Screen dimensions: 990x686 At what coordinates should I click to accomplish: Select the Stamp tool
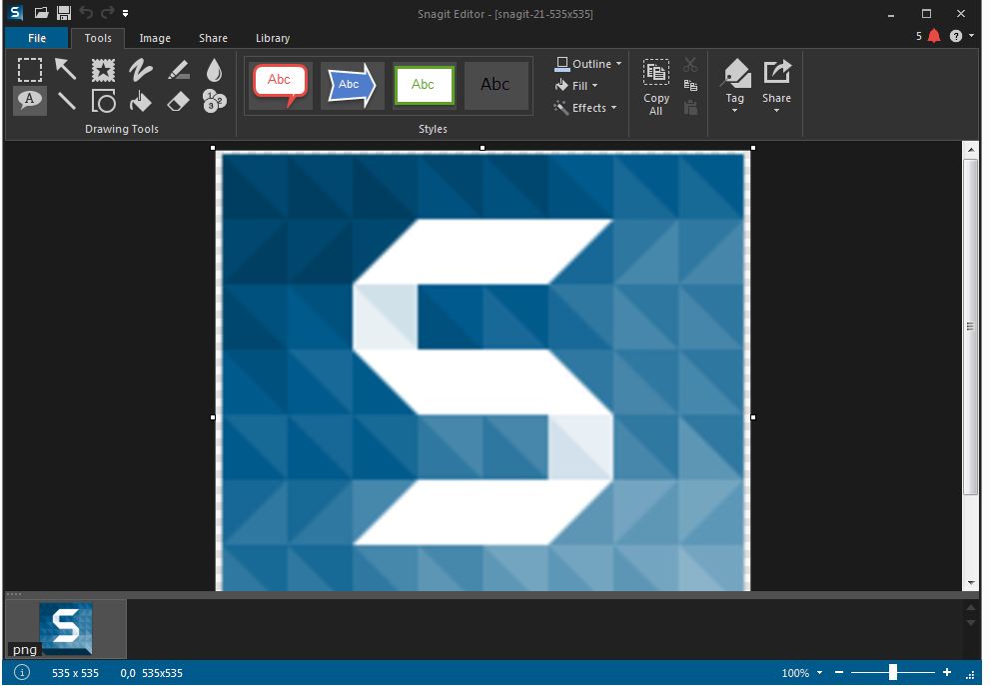[103, 70]
